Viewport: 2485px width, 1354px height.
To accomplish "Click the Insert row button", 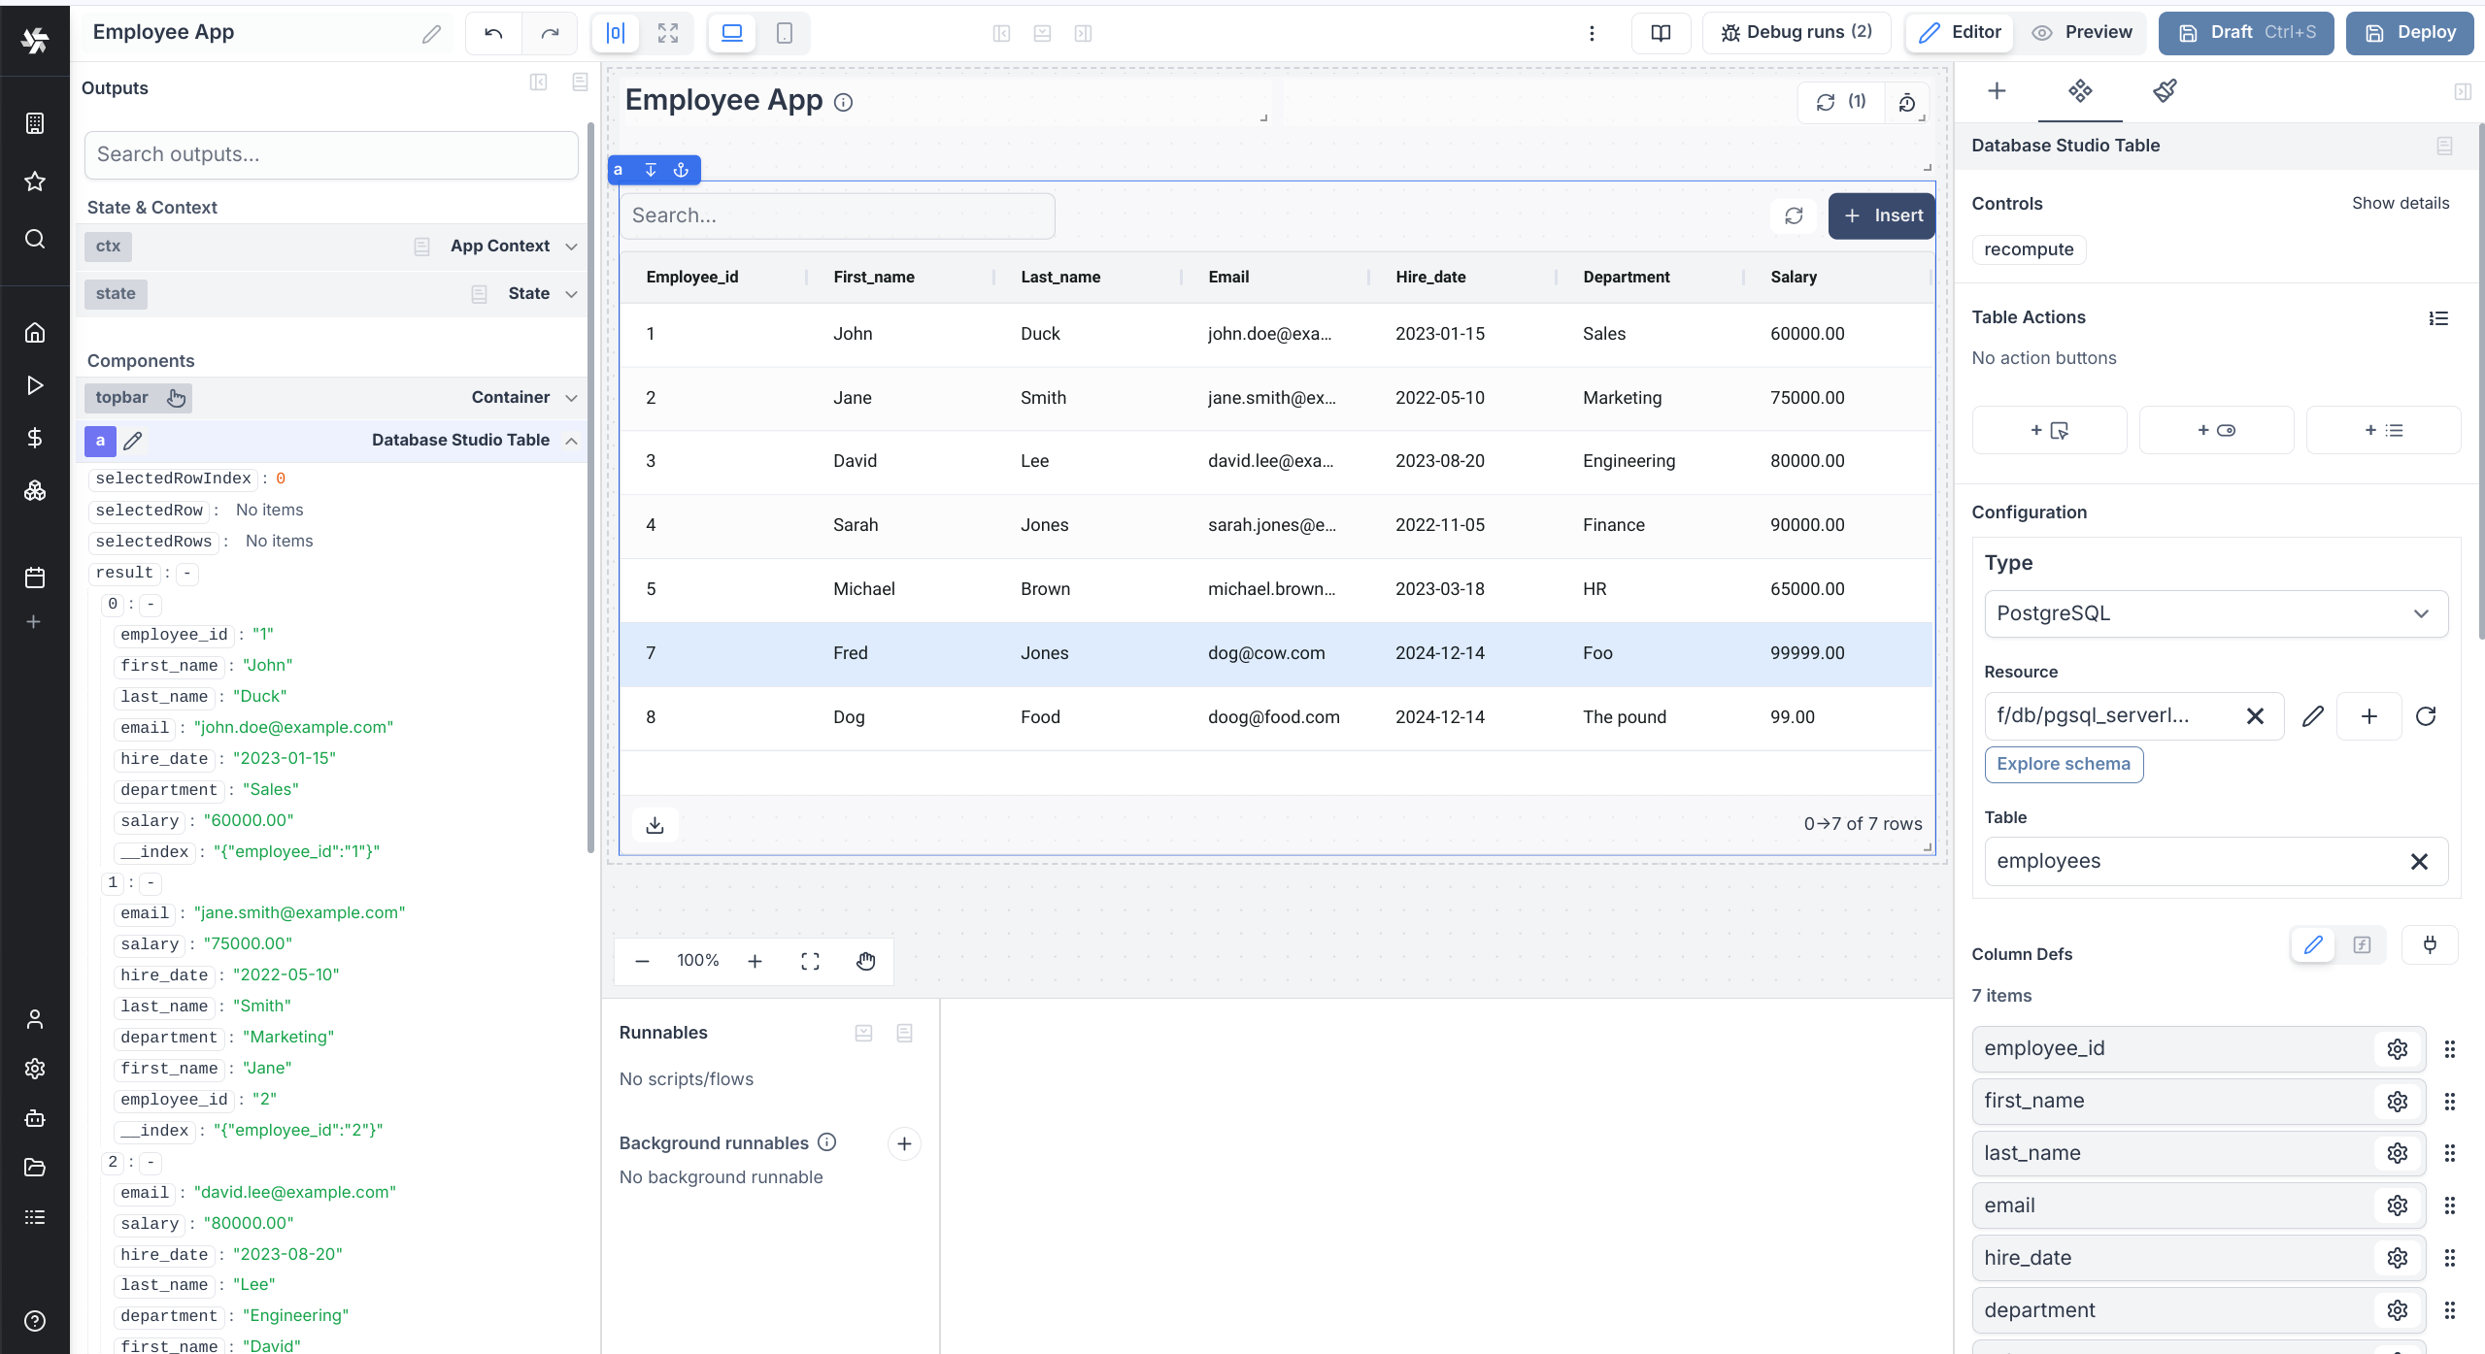I will [x=1881, y=215].
